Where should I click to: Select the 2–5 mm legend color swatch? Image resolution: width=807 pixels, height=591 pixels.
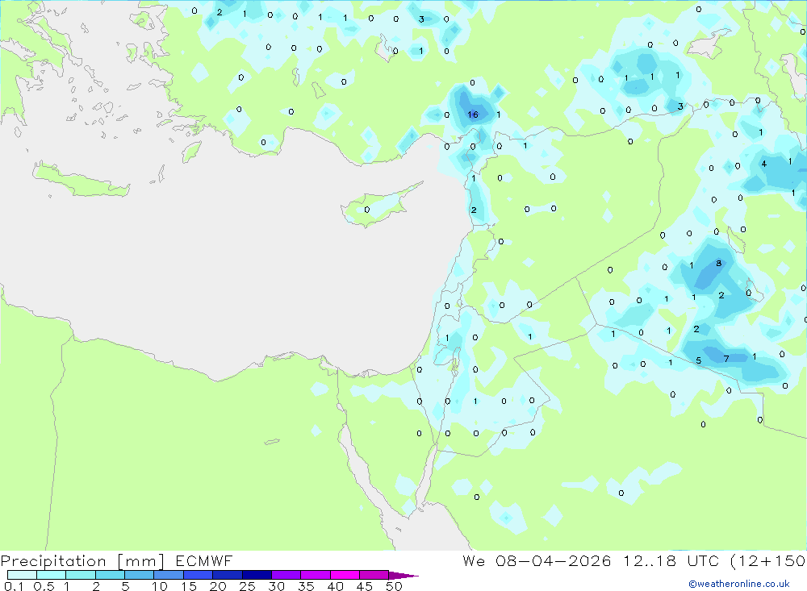point(110,575)
